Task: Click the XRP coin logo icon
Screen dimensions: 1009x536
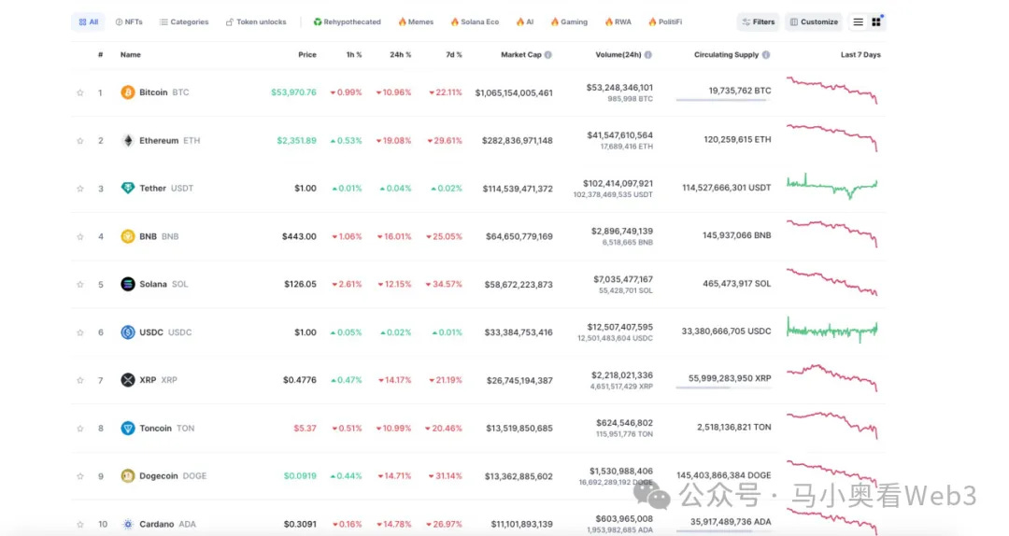Action: pos(127,380)
